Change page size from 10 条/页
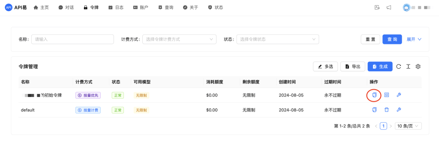 (408, 126)
